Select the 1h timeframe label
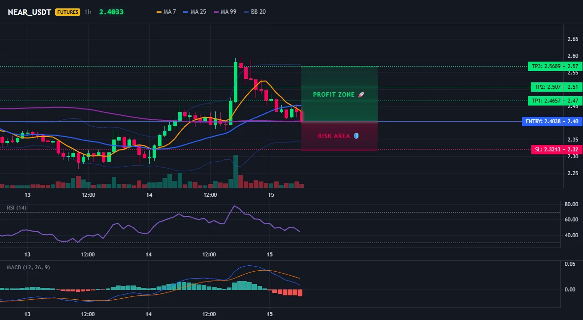The image size is (583, 320). pos(88,12)
